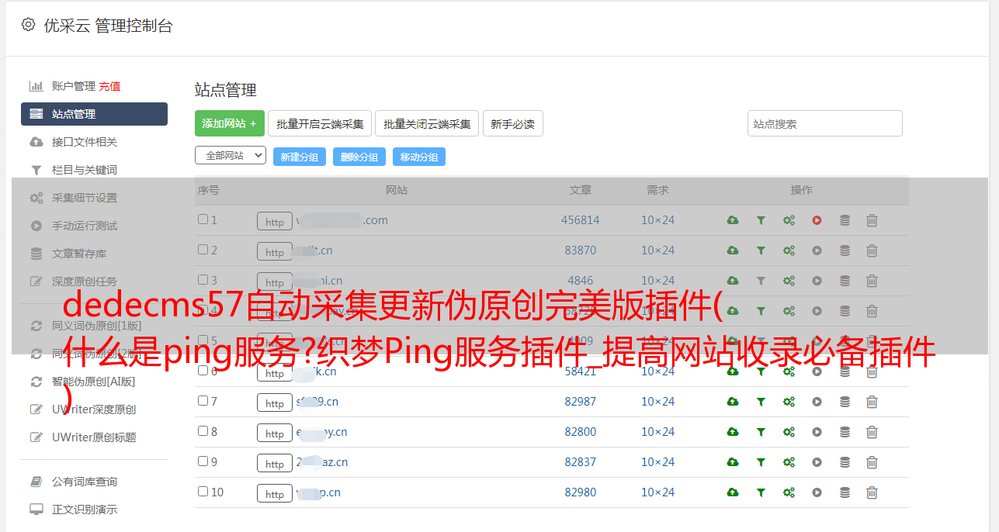
Task: Click the http button in row 10
Action: (x=275, y=493)
